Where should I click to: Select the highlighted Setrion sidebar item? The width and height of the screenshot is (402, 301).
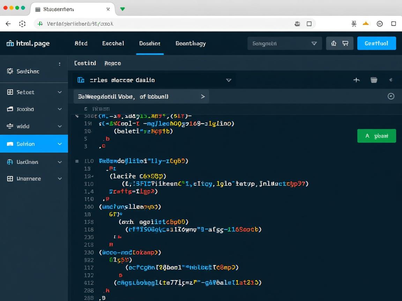[34, 144]
